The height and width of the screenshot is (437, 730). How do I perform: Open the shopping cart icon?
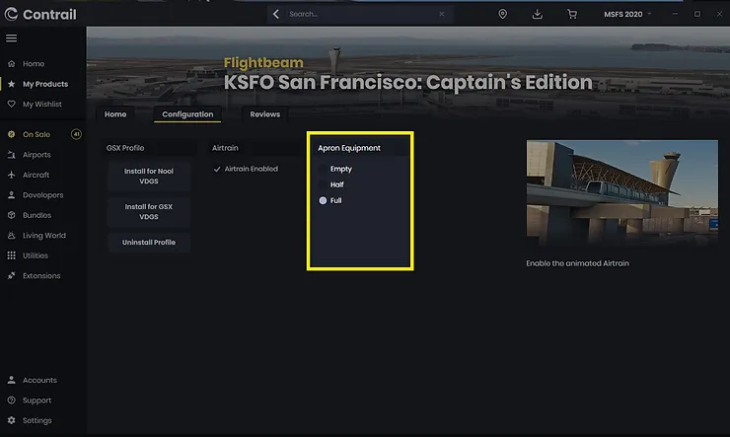tap(572, 14)
